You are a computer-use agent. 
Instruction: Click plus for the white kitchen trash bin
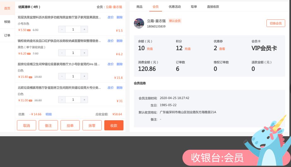click(x=84, y=76)
